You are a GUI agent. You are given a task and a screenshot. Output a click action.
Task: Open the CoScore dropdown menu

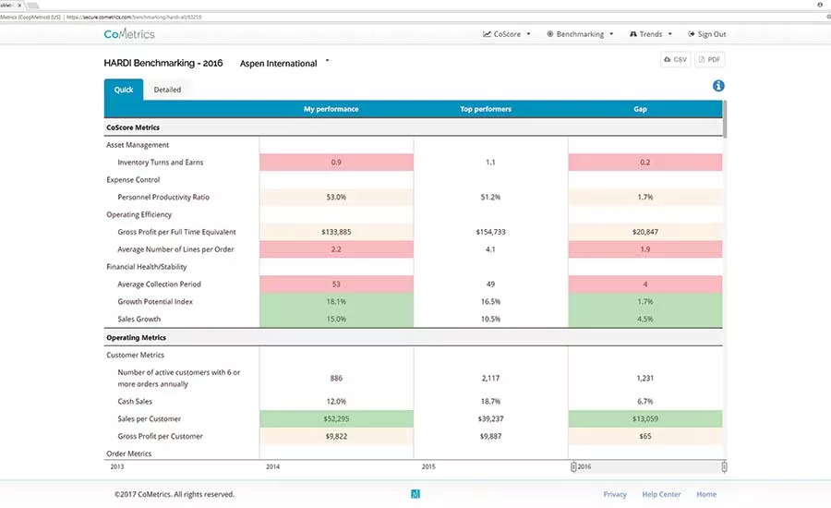[x=507, y=34]
